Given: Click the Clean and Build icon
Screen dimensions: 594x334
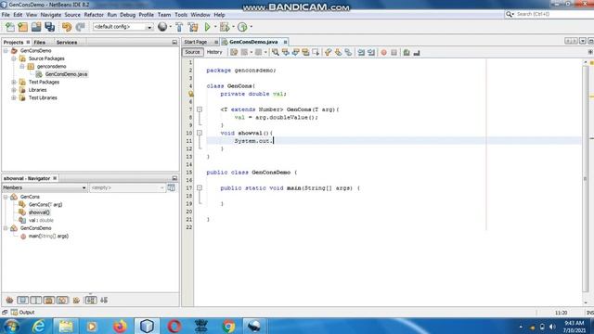Looking at the screenshot, I should (x=193, y=27).
